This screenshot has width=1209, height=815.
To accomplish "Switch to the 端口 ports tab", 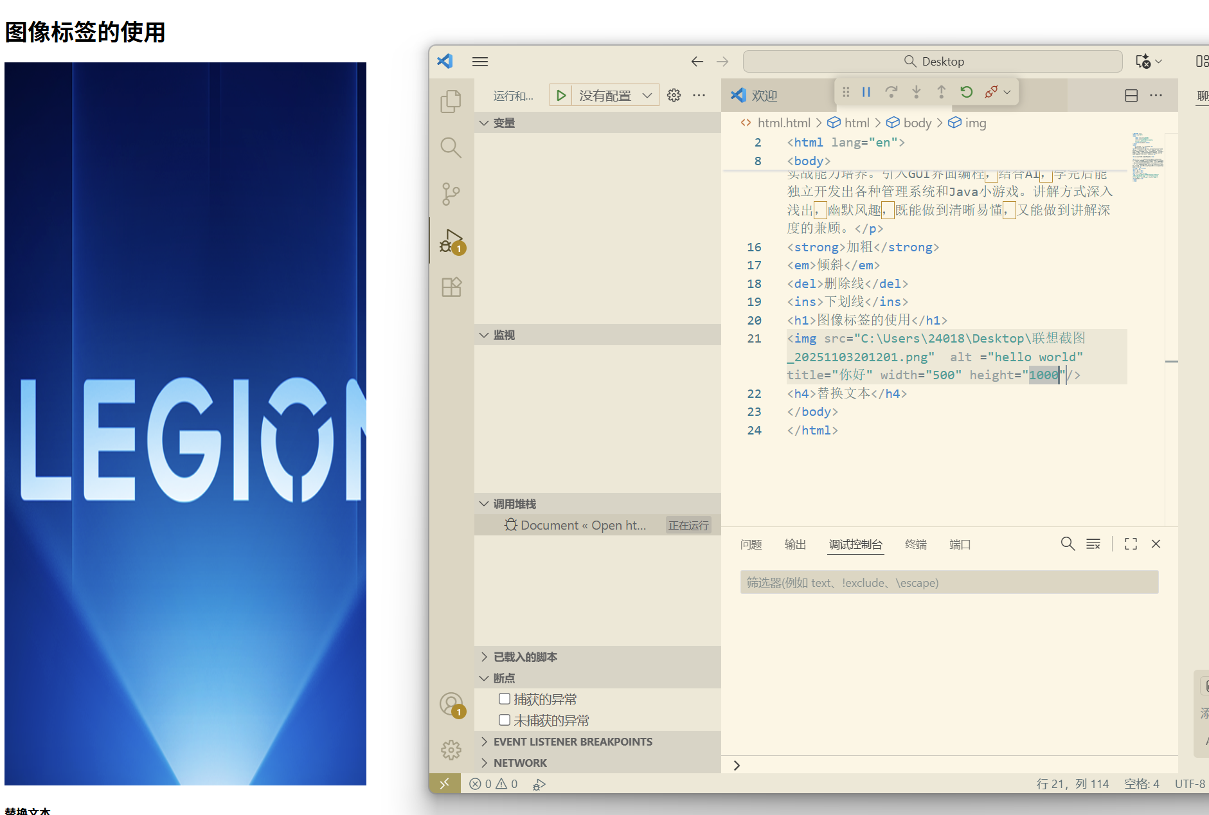I will click(960, 544).
